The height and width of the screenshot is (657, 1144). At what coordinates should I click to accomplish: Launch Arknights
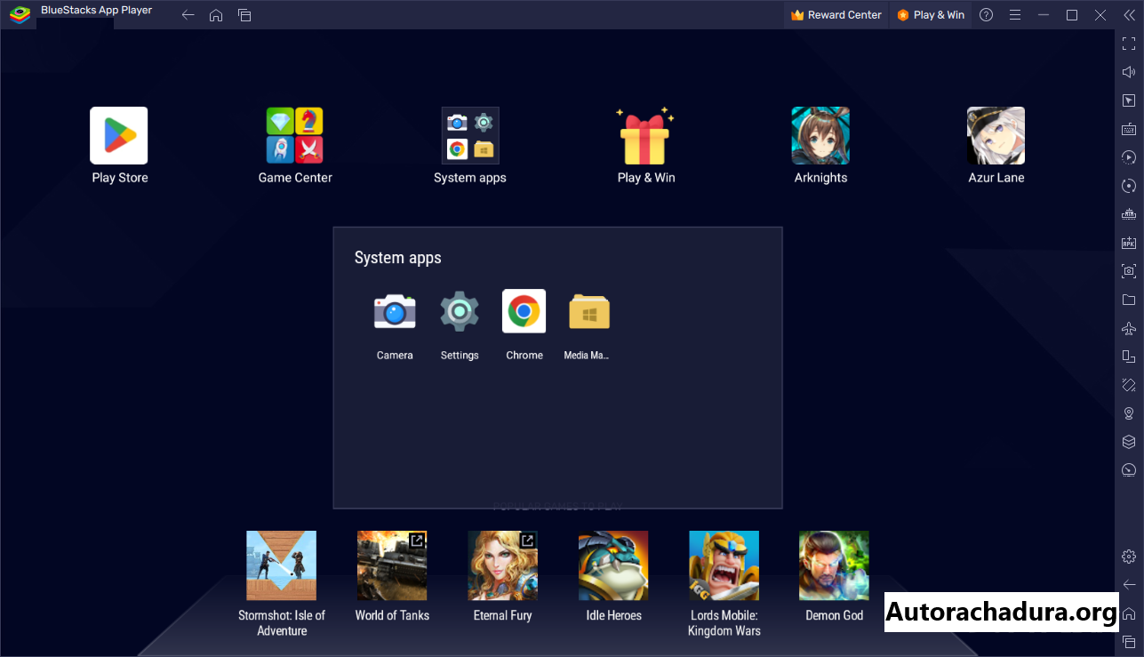(x=820, y=136)
